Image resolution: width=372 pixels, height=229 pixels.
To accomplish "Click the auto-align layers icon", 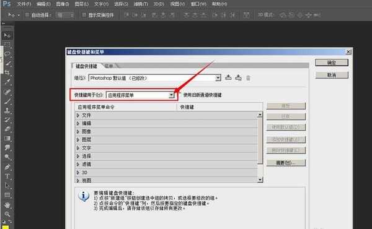I will [247, 15].
